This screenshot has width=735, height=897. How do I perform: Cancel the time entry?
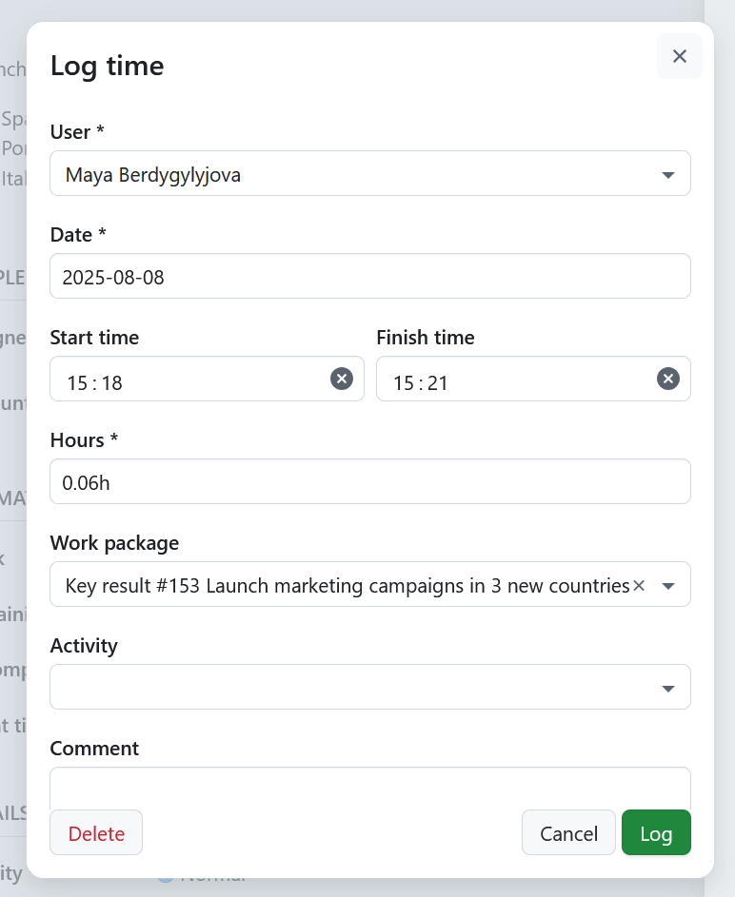[568, 832]
